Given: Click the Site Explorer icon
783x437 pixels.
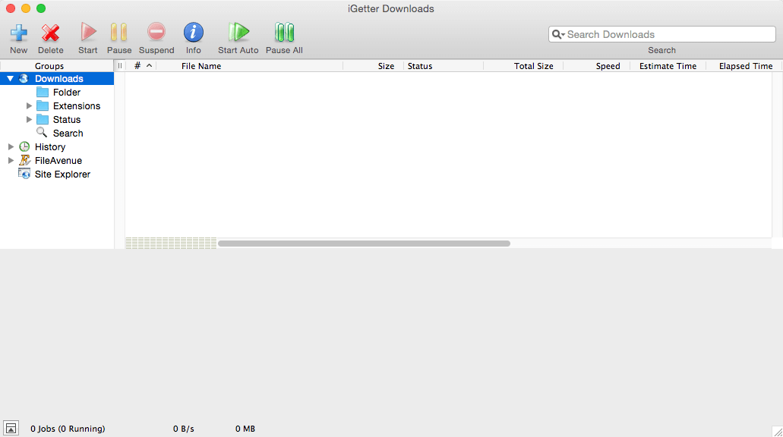Looking at the screenshot, I should 24,174.
